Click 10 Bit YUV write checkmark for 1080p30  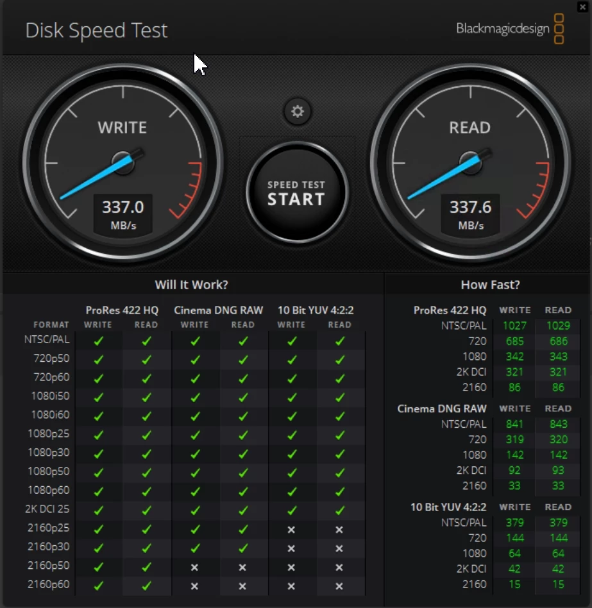[292, 453]
